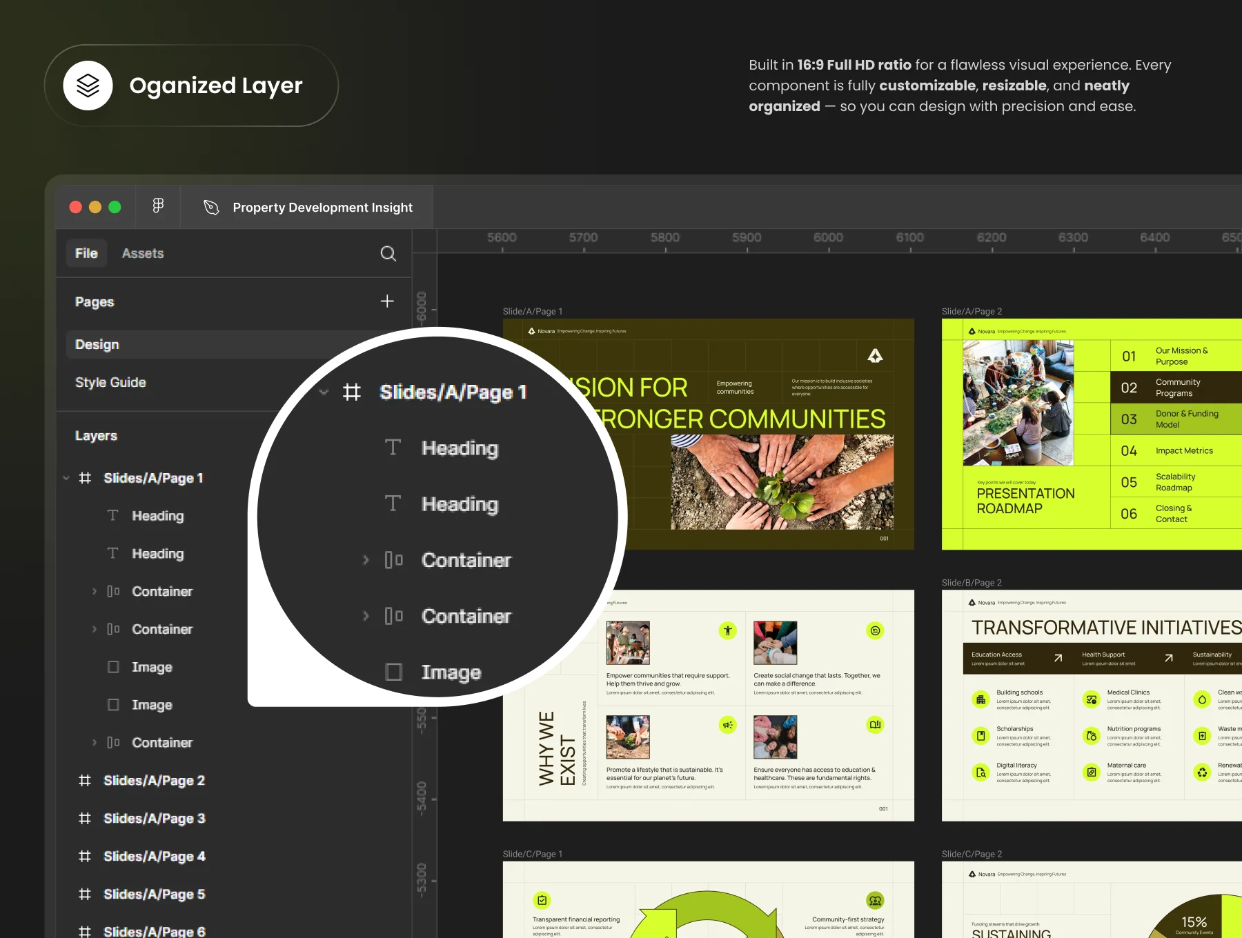This screenshot has width=1242, height=938.
Task: Select the 'Scalability Roadmap' agenda row
Action: [1176, 482]
